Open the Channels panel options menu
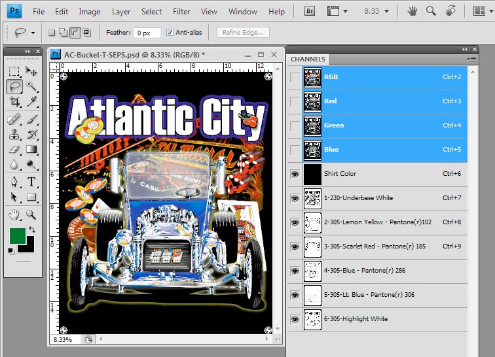This screenshot has width=495, height=357. pos(471,59)
